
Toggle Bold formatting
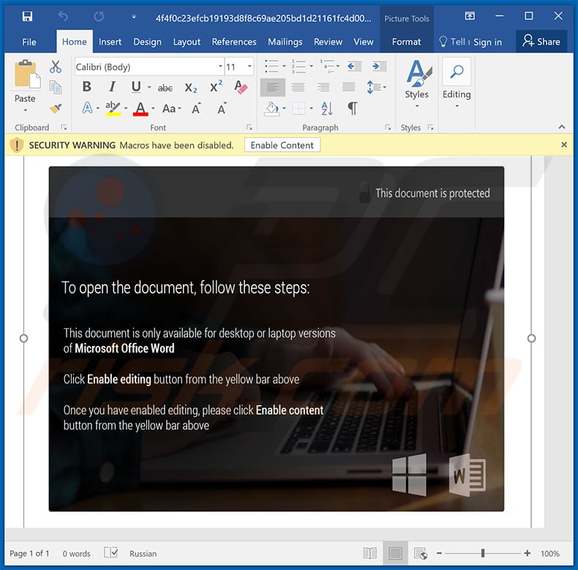pos(87,87)
